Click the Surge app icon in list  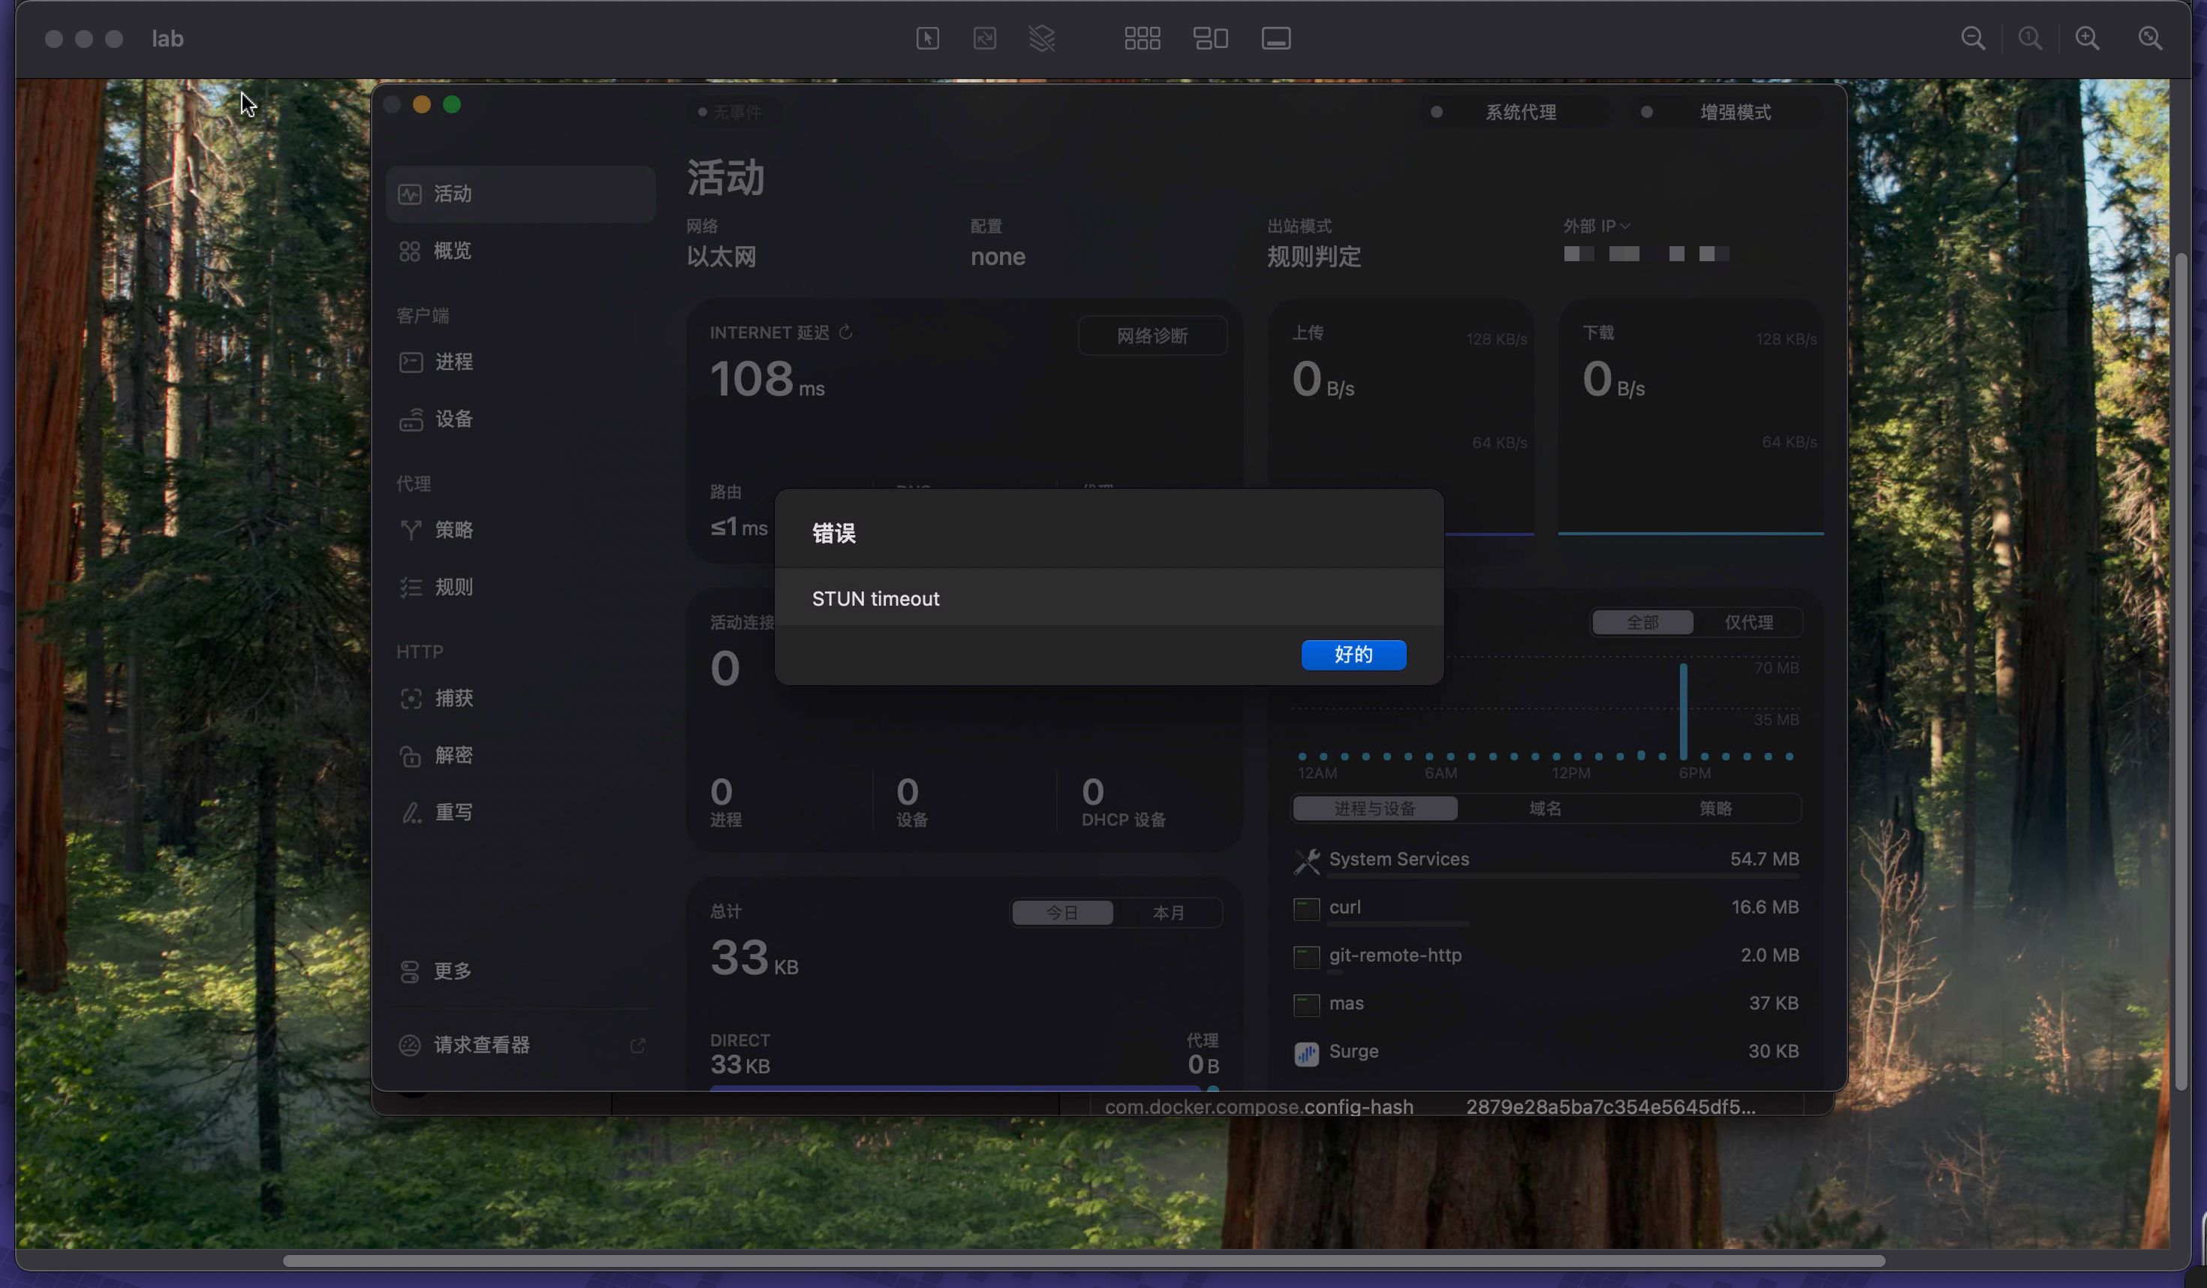[1306, 1053]
